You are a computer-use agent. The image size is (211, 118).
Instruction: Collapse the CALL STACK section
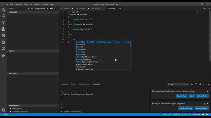pos(33,73)
